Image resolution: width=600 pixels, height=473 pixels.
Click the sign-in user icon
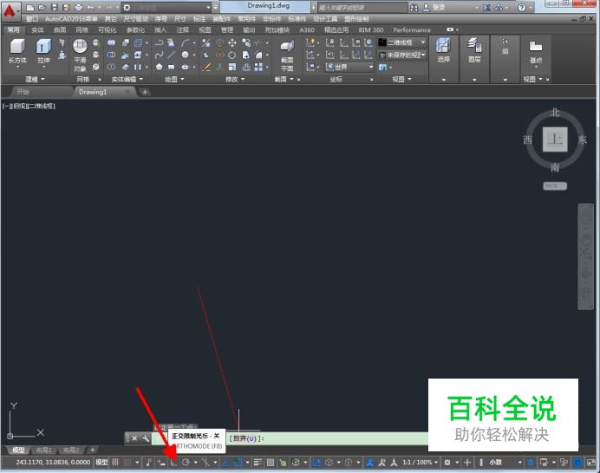coord(427,8)
